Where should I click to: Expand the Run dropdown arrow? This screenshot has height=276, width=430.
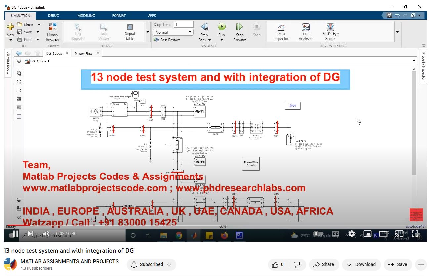click(x=221, y=40)
